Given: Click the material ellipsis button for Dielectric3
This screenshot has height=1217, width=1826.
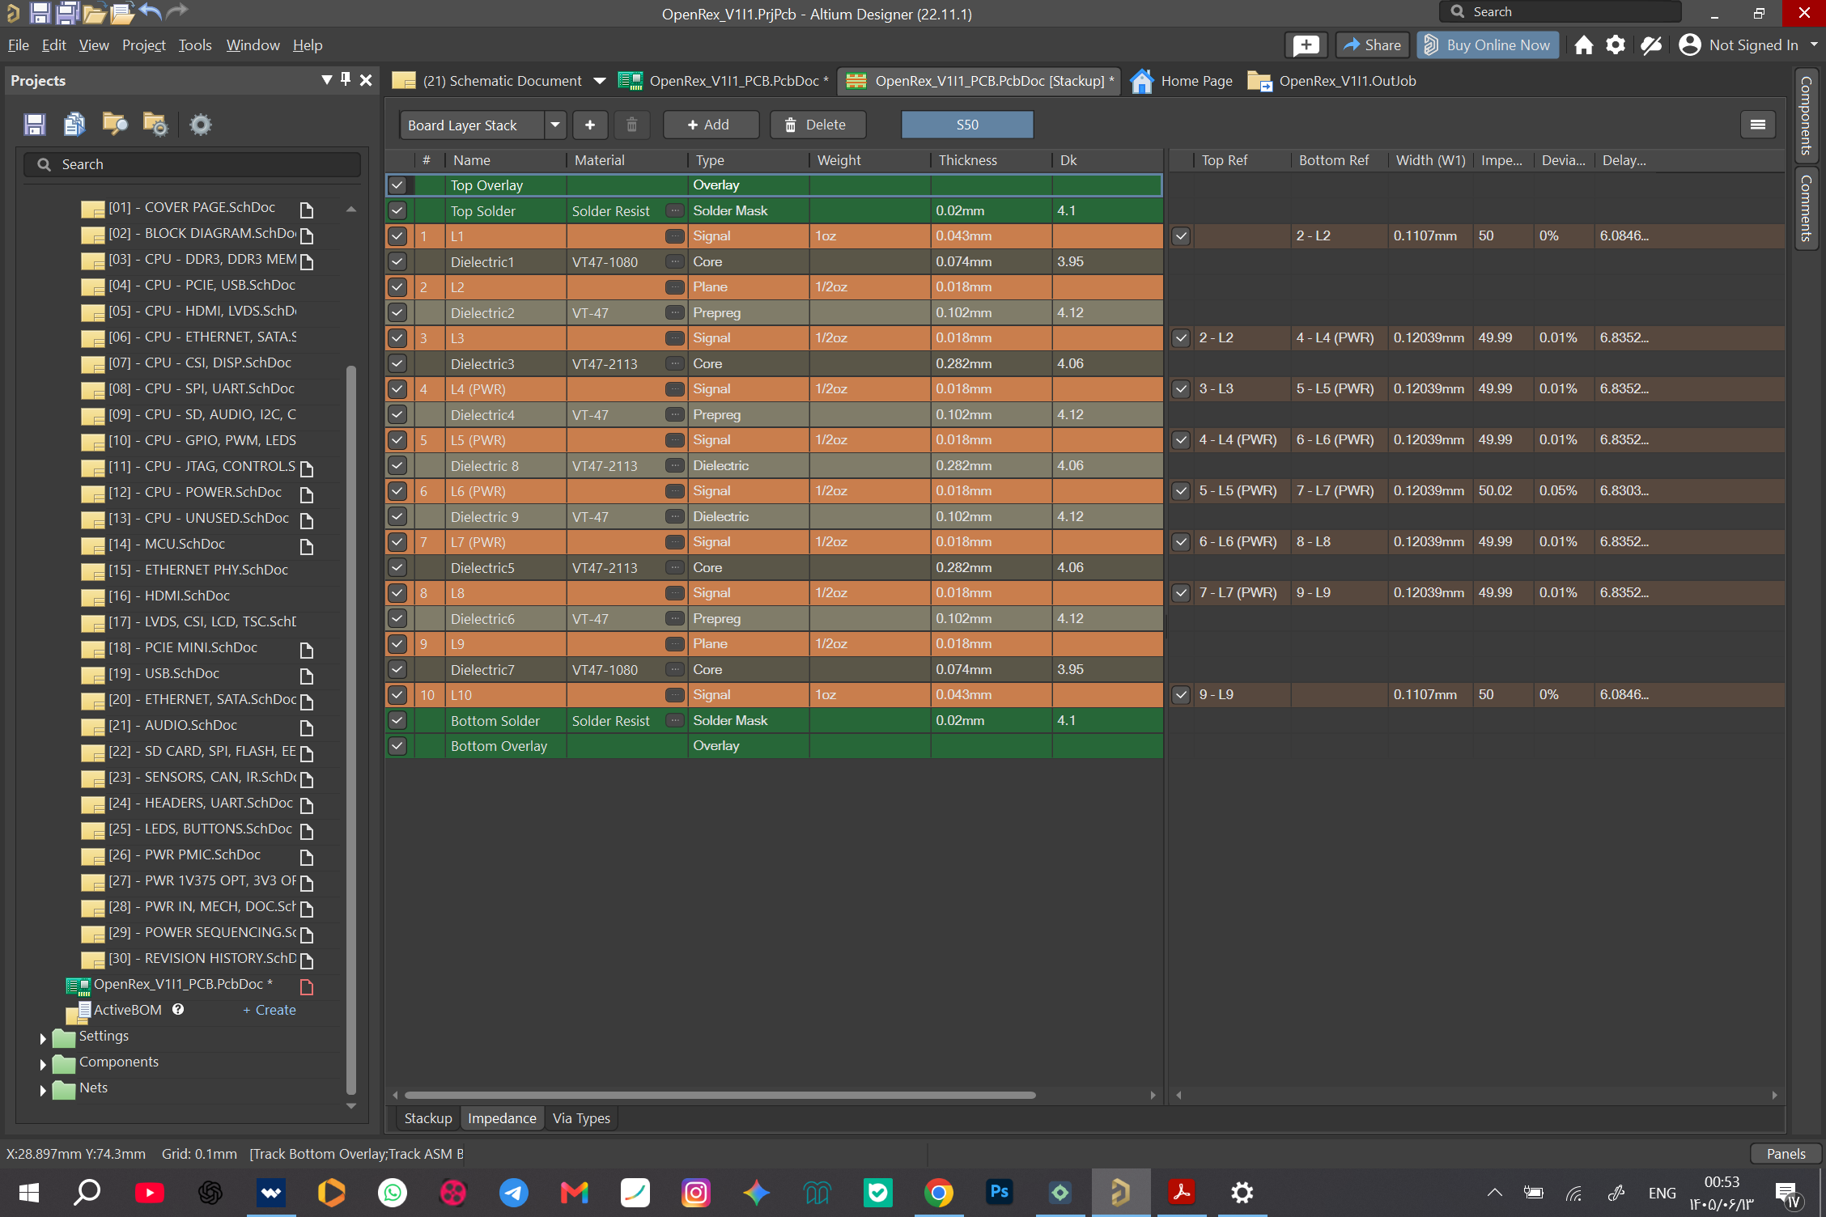Looking at the screenshot, I should 674,363.
